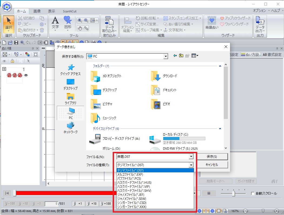The height and width of the screenshot is (215, 284).
Task: Click the zoom out magnifier in ツール group
Action: point(86,21)
